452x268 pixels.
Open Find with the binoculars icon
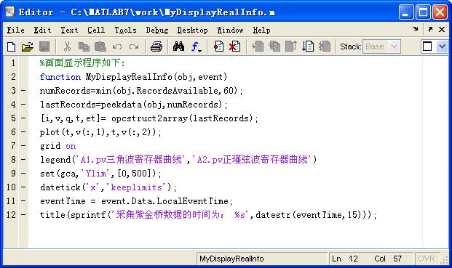178,46
